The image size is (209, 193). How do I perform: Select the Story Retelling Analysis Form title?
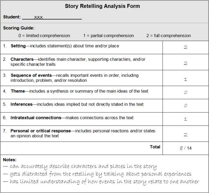[x=102, y=6]
